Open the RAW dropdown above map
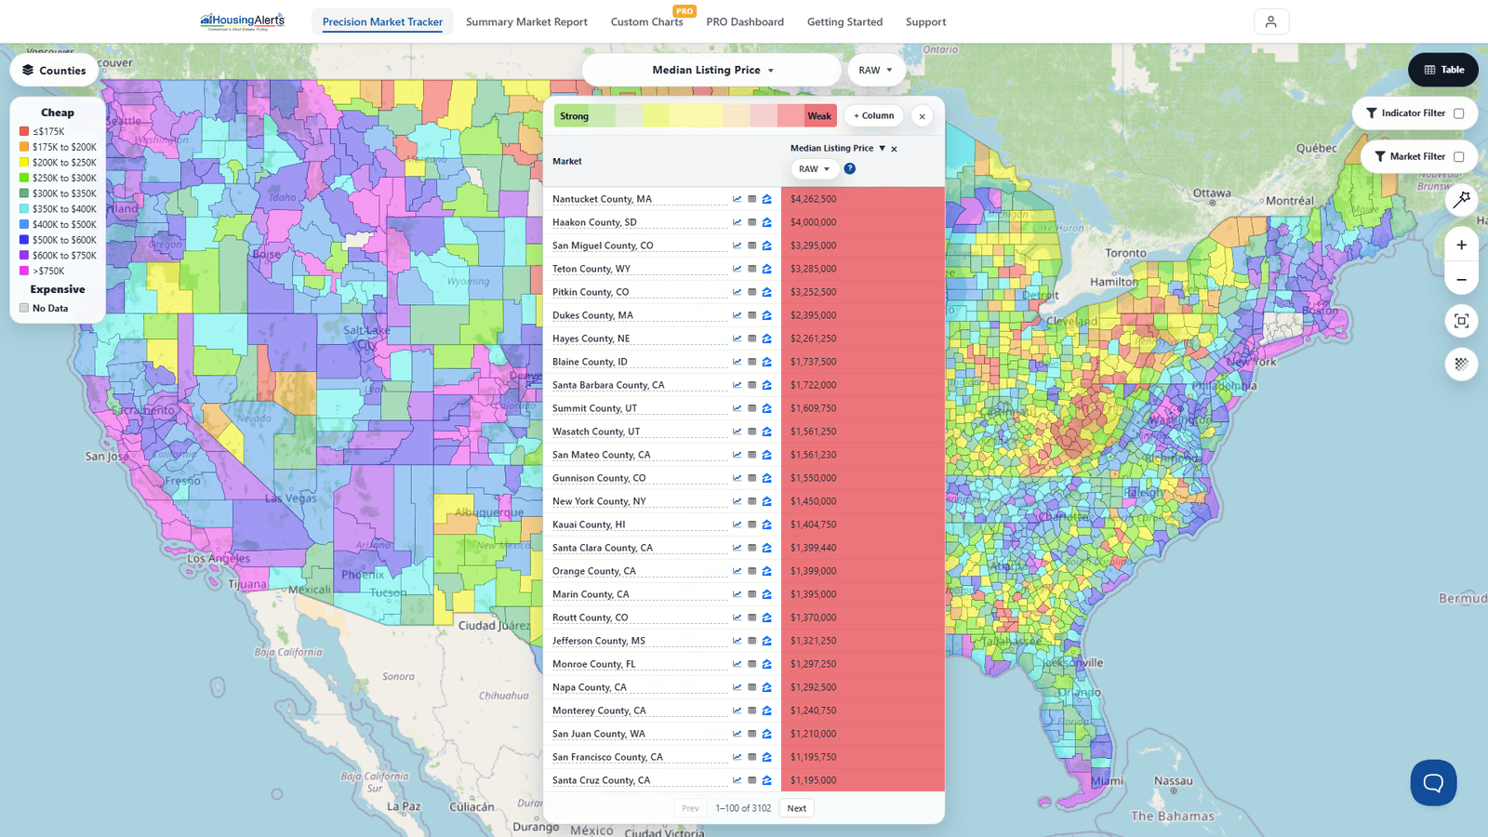Viewport: 1488px width, 837px height. [876, 70]
